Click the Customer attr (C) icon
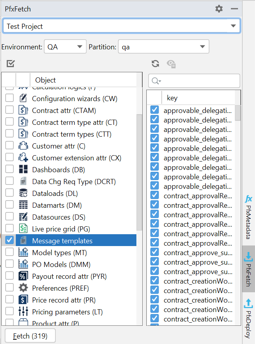Image resolution: width=255 pixels, height=344 pixels. point(23,146)
